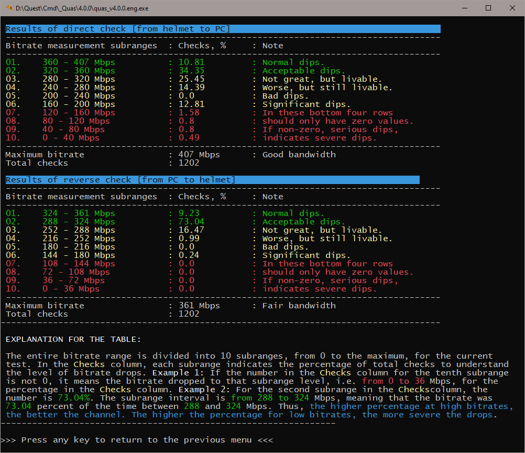Click the value 12.81 in direct checks
This screenshot has height=453, width=525.
192,104
